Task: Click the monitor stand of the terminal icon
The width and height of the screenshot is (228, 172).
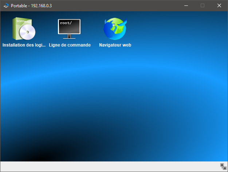Action: (x=69, y=36)
